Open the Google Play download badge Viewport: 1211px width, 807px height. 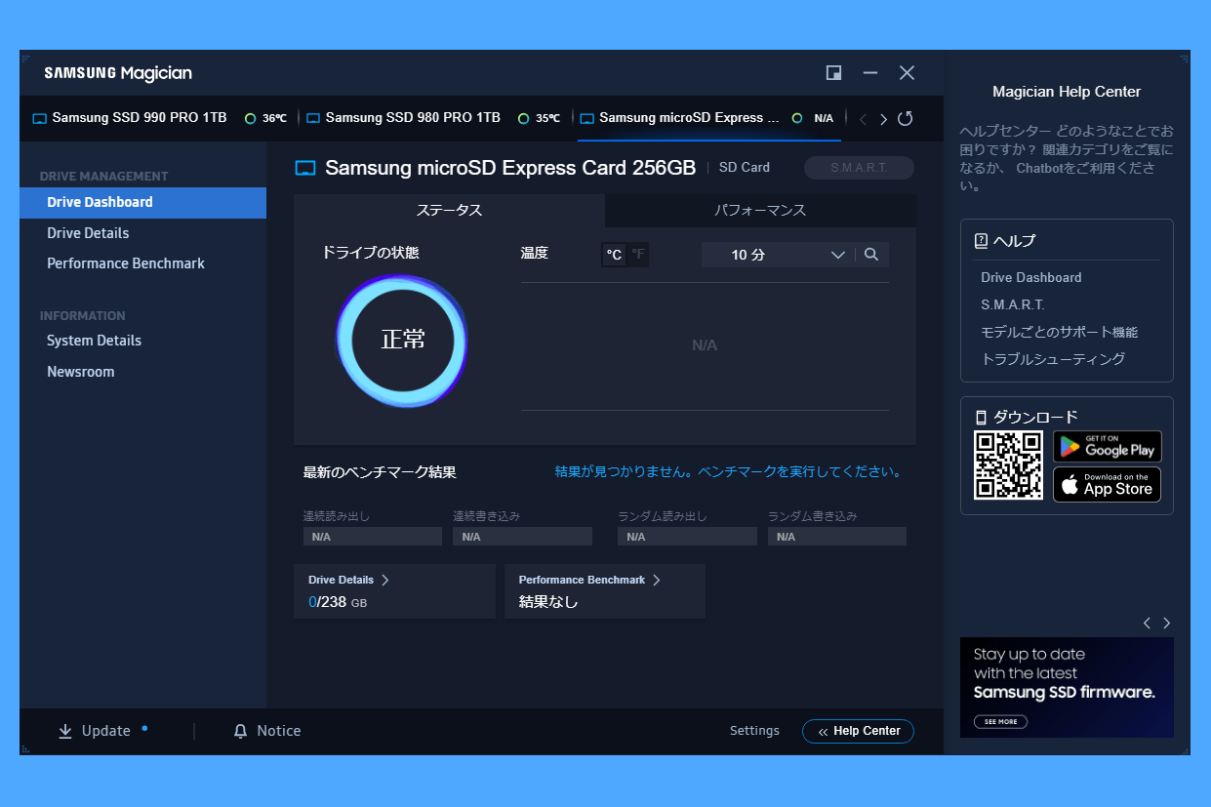point(1107,447)
